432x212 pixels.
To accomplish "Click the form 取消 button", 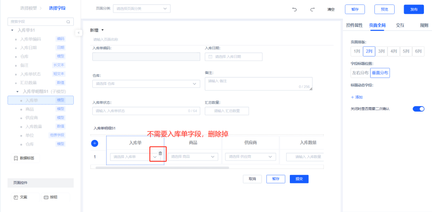I will coord(252,179).
